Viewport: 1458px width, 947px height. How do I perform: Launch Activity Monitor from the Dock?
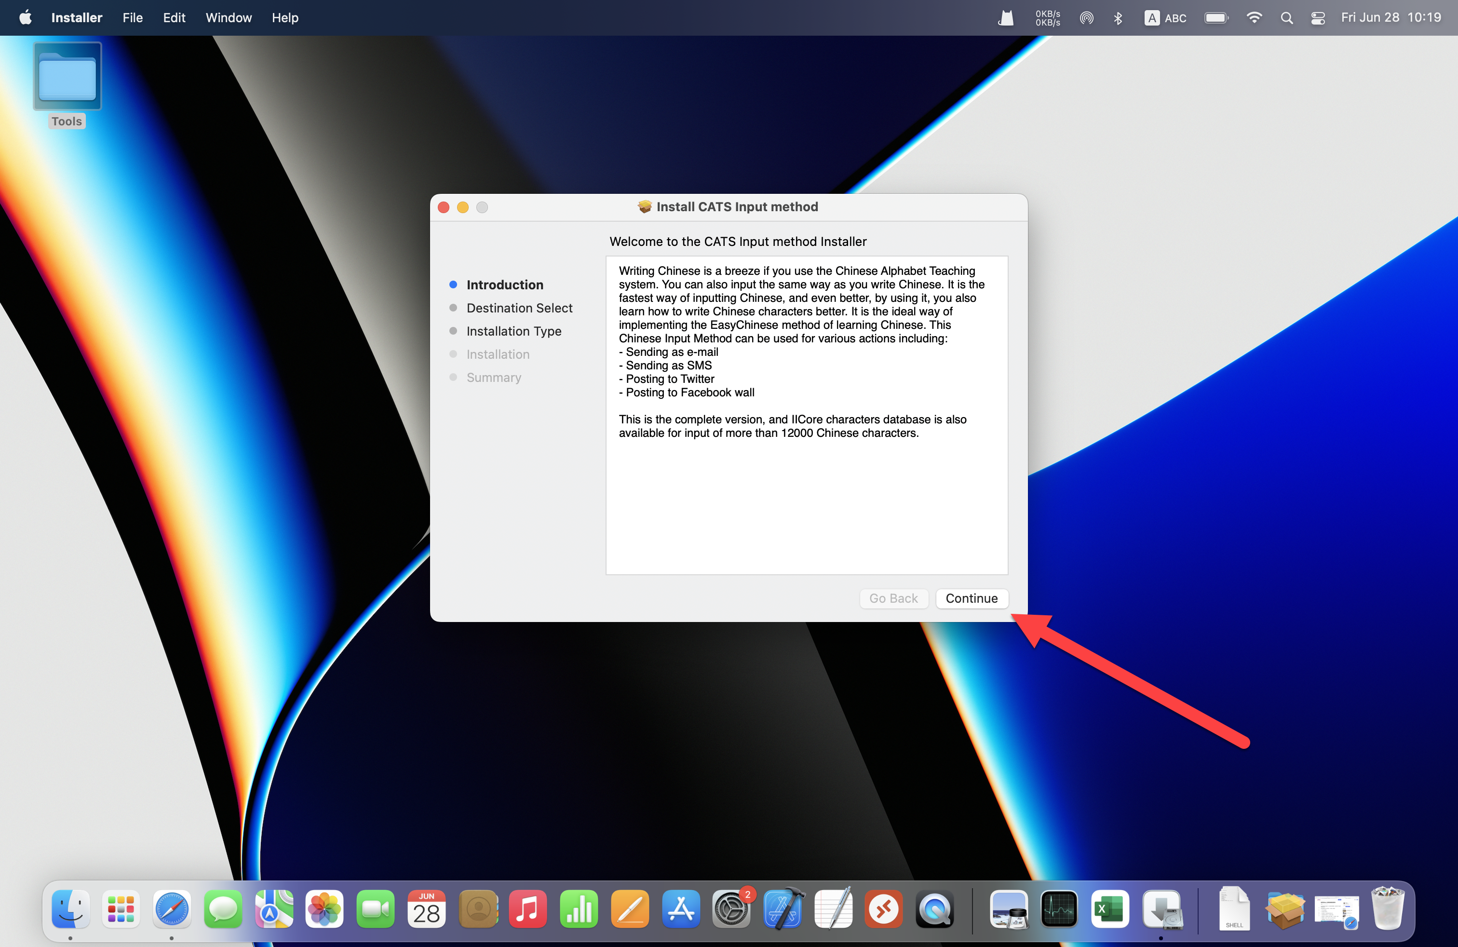click(x=1059, y=909)
